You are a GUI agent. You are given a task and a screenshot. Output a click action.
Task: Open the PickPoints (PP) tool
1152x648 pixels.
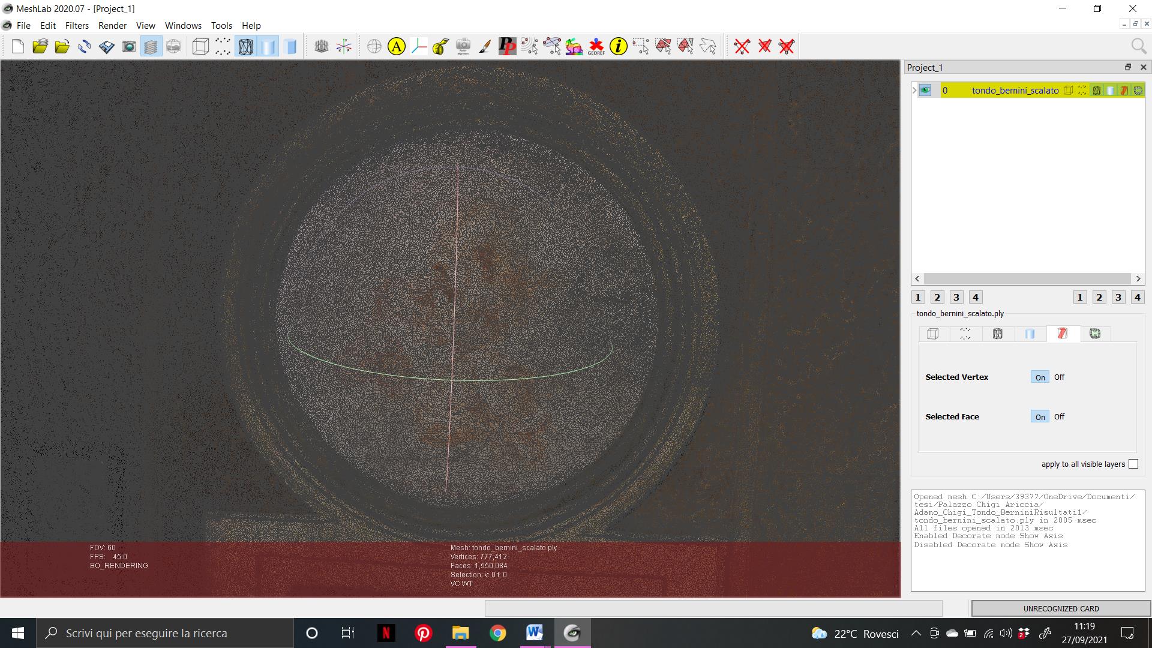click(x=508, y=46)
